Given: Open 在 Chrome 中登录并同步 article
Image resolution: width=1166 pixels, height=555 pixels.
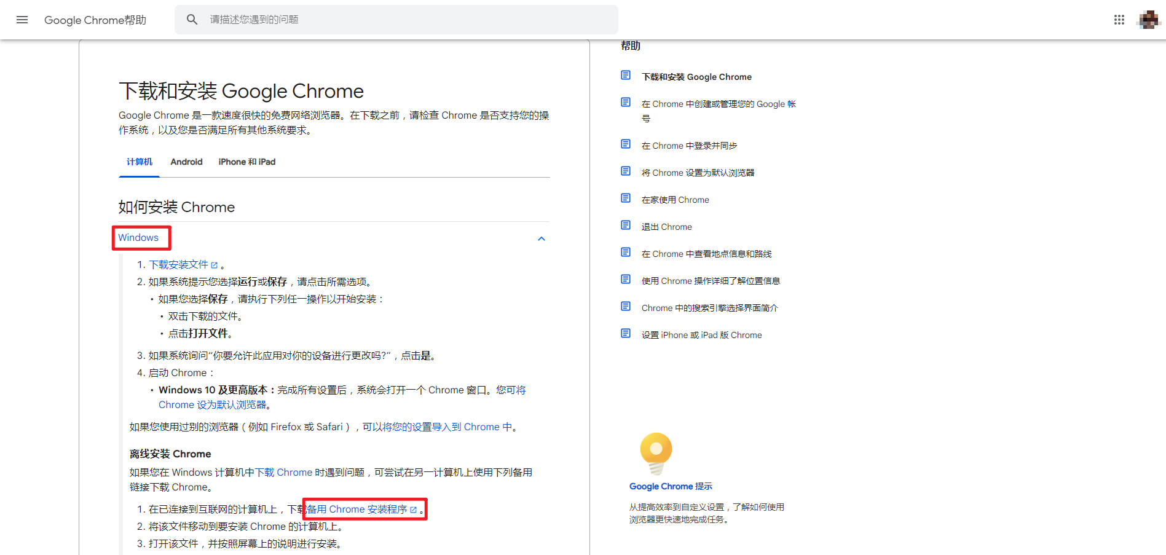Looking at the screenshot, I should [689, 146].
